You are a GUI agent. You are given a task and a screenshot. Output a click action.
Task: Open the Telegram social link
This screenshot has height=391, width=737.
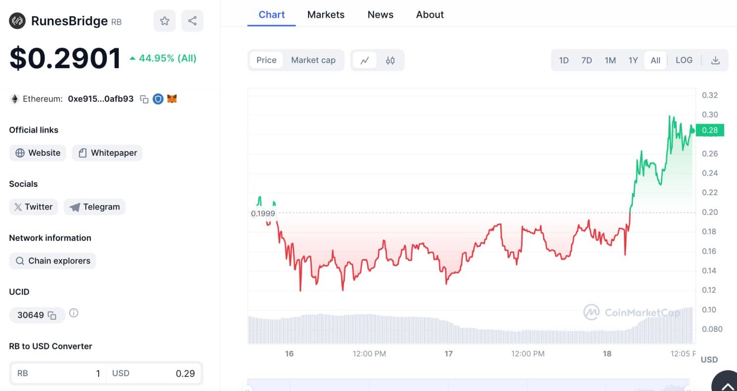pos(94,207)
